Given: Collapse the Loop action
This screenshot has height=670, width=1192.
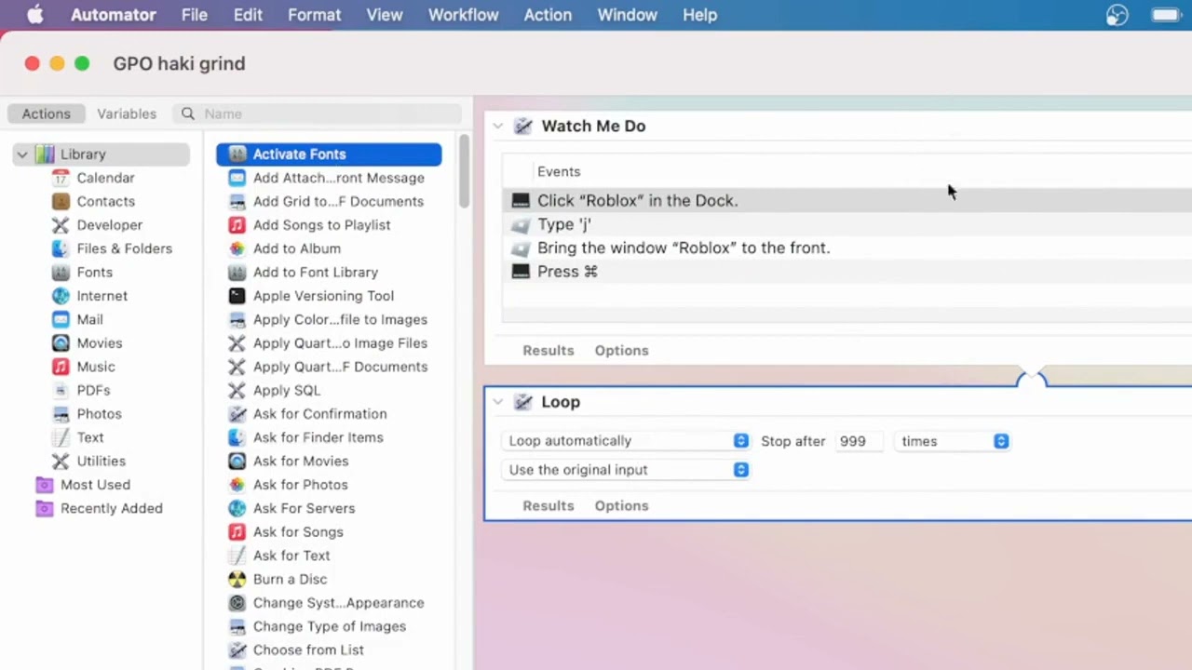Looking at the screenshot, I should (498, 402).
